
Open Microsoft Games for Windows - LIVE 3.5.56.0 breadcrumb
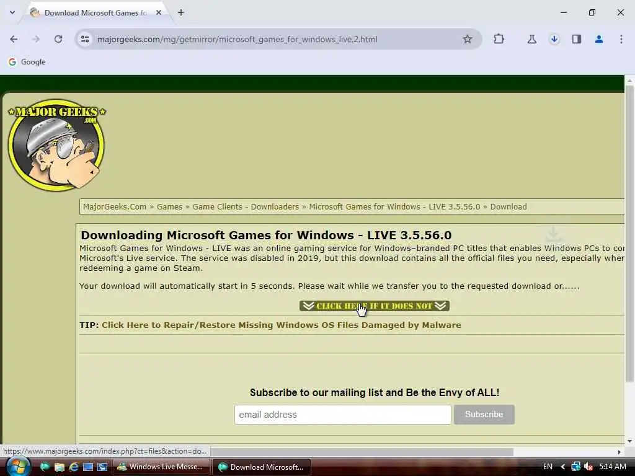coord(394,207)
